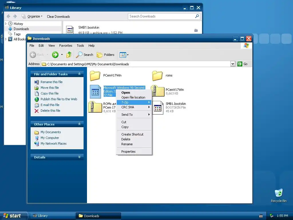Screen dimensions: 293x220
Task: Click E-mail this file link
Action: 50,105
